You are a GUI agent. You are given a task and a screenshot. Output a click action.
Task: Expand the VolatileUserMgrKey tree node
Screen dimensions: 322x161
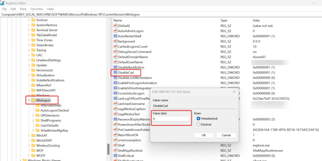[x=33, y=130]
